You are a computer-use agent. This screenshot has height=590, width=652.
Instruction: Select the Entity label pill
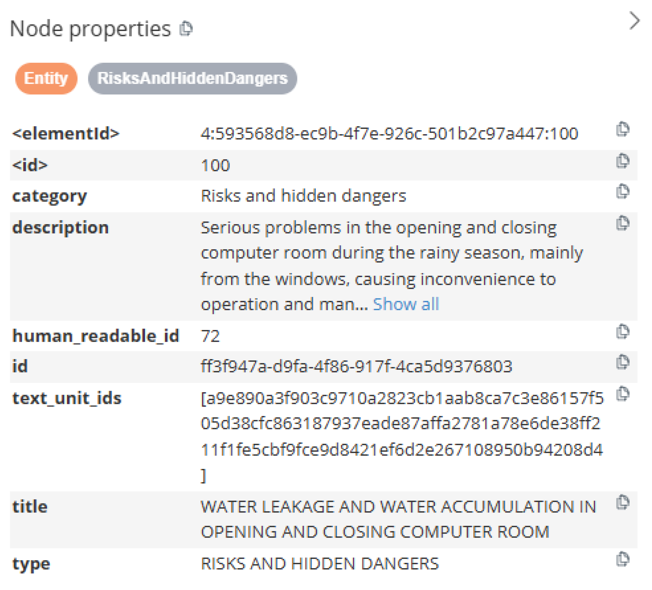click(46, 78)
